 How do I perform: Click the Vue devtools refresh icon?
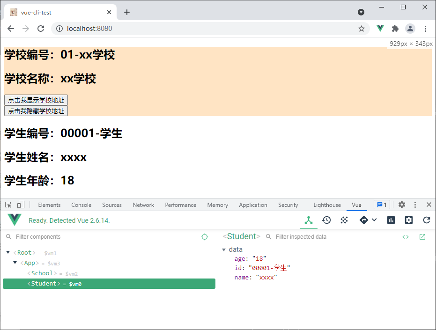pos(426,220)
